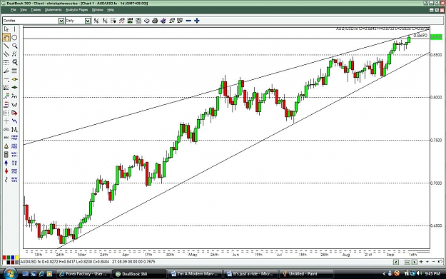Open the Daily timeframe dropdown
This screenshot has height=279, width=446.
(x=88, y=21)
